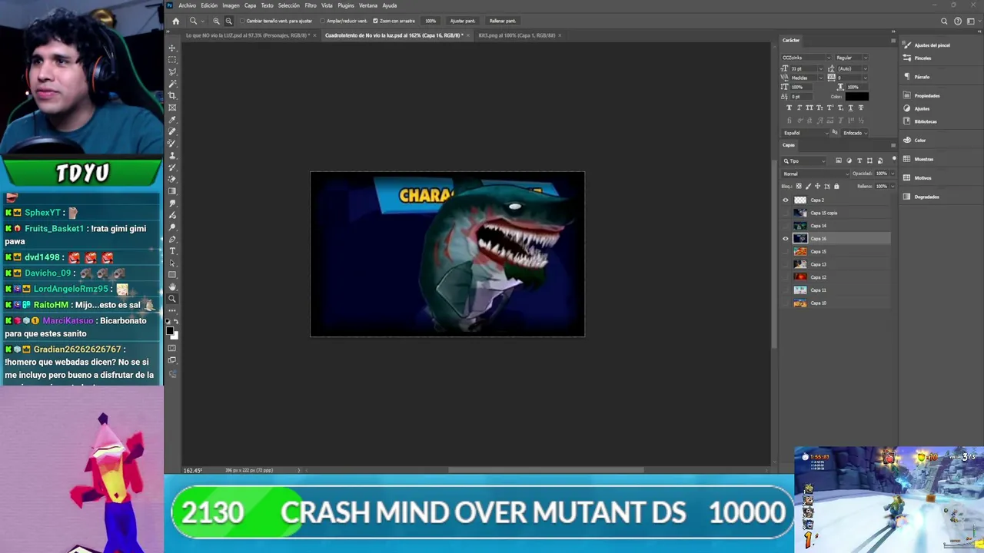
Task: Open the layer filter Tipo dropdown
Action: tap(804, 161)
